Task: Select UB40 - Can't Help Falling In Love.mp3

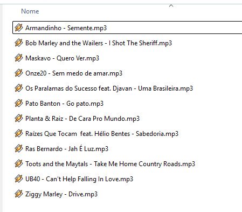Action: 79,179
